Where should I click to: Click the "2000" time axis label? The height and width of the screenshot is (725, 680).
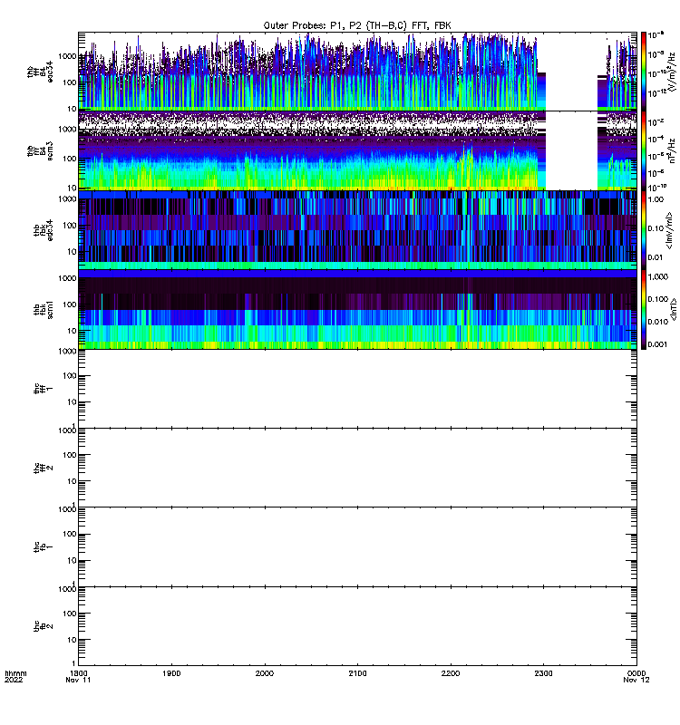tap(265, 673)
